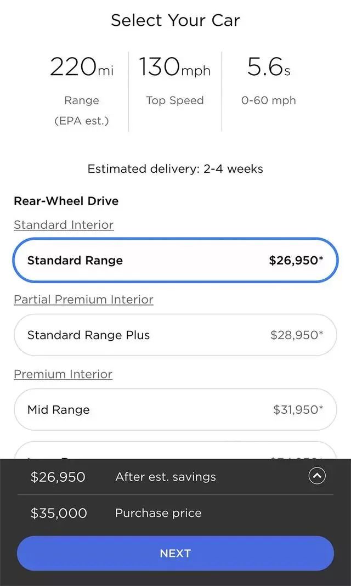The image size is (351, 586).
Task: Pick the Mid Range option
Action: [x=175, y=409]
